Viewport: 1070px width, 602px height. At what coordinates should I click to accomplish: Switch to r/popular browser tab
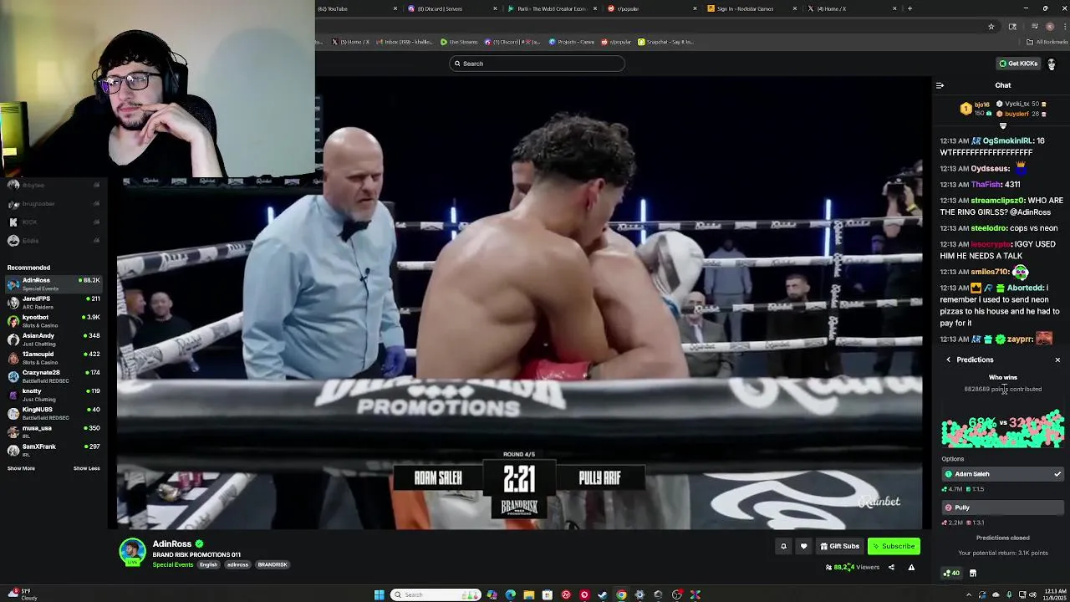pyautogui.click(x=652, y=8)
